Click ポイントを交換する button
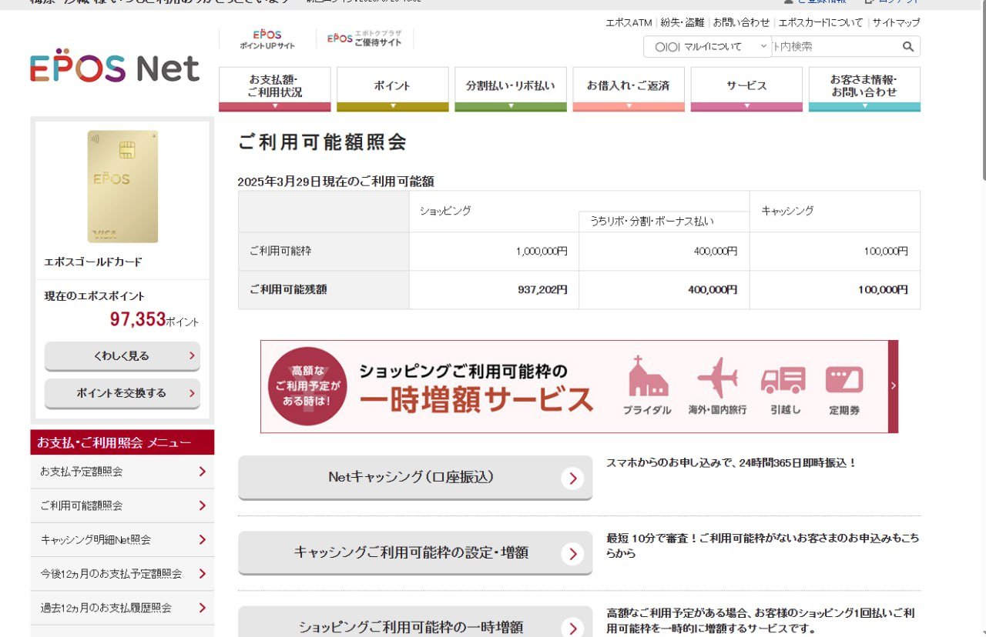The width and height of the screenshot is (986, 637). pos(122,393)
